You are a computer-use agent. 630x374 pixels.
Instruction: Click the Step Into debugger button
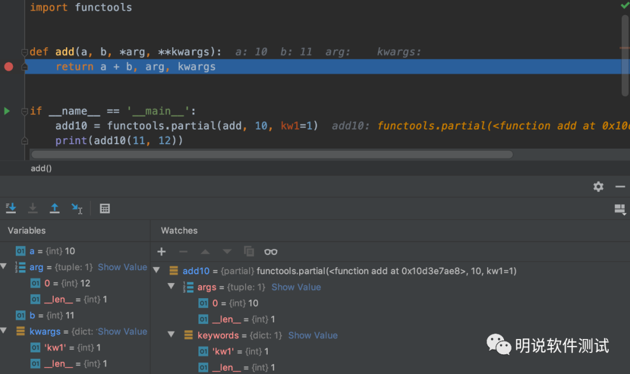[x=33, y=208]
